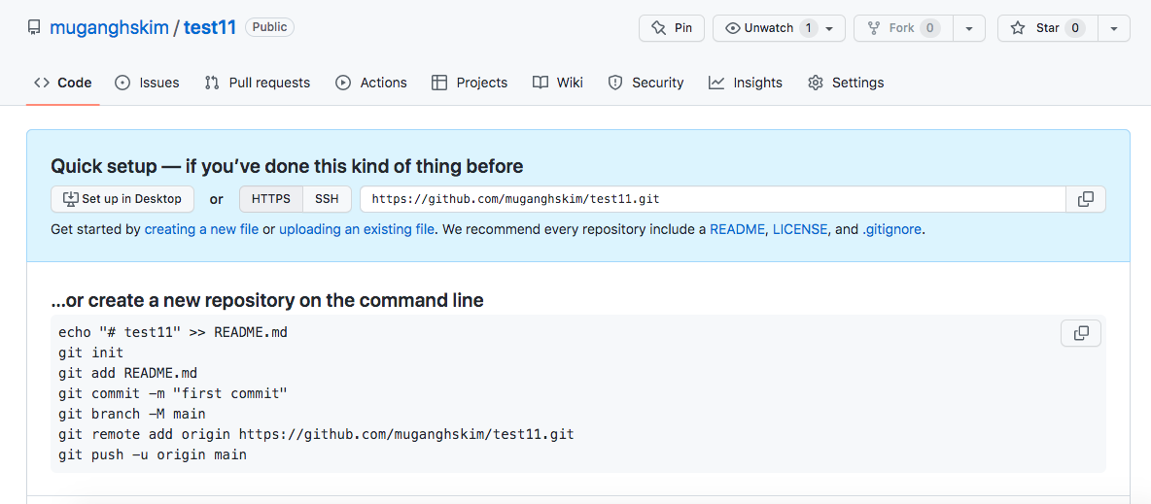Image resolution: width=1151 pixels, height=504 pixels.
Task: Open the .gitignore link
Action: click(891, 229)
